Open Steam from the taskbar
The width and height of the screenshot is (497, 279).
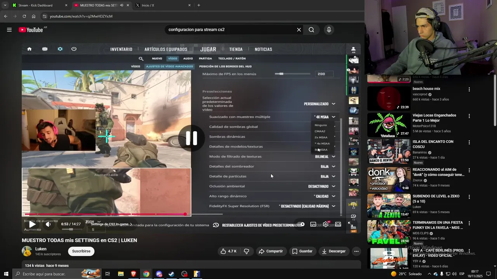[171, 274]
